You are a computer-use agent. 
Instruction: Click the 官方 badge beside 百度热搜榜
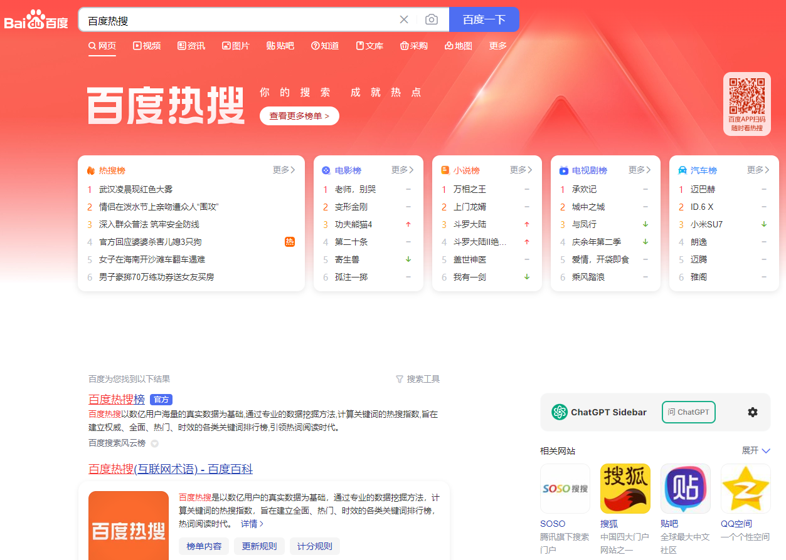point(161,400)
